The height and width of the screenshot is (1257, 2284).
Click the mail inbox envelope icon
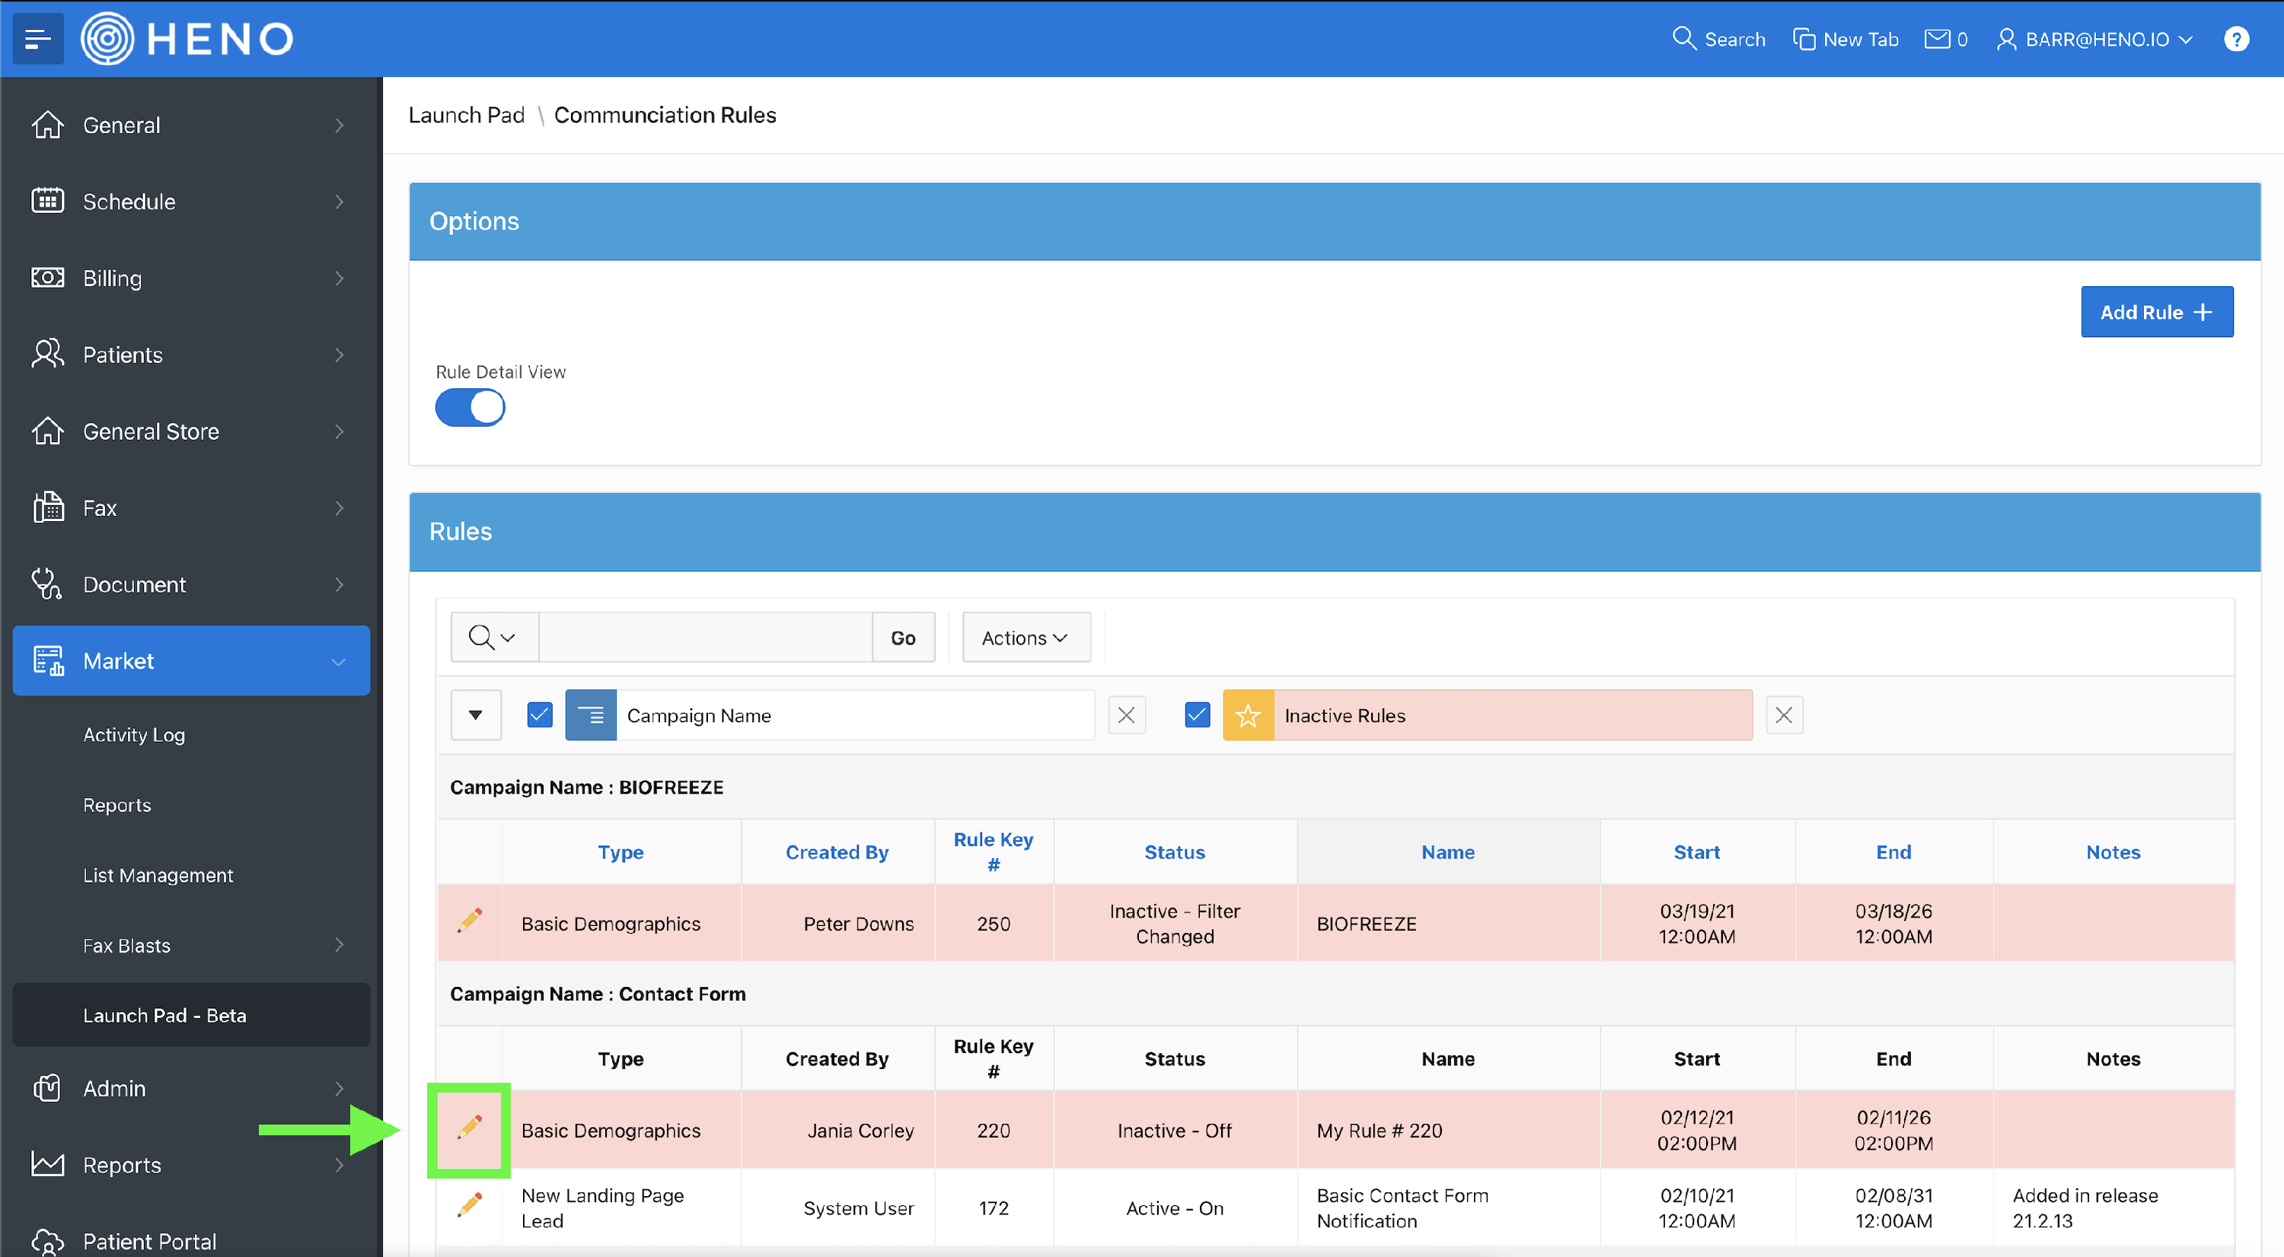(1936, 39)
